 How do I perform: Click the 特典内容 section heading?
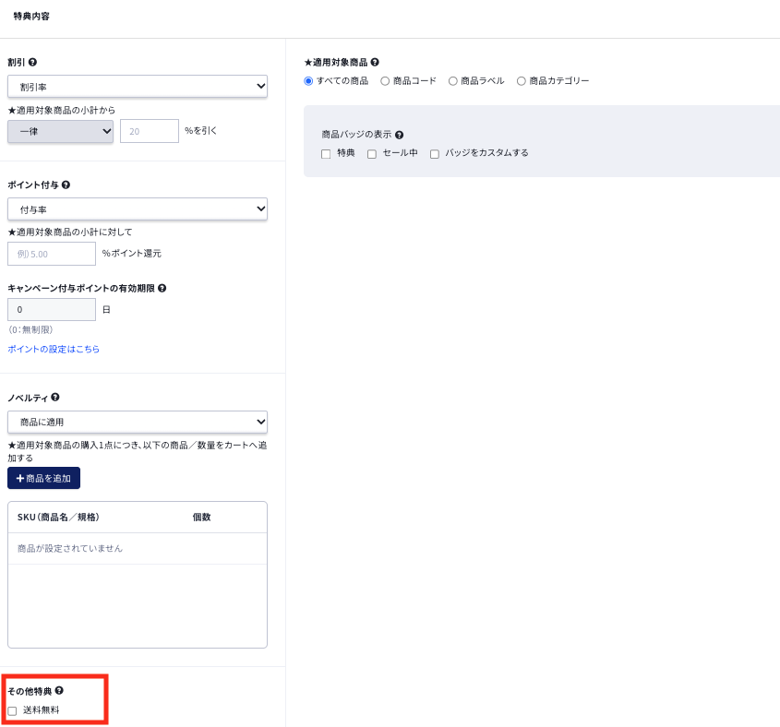31,17
